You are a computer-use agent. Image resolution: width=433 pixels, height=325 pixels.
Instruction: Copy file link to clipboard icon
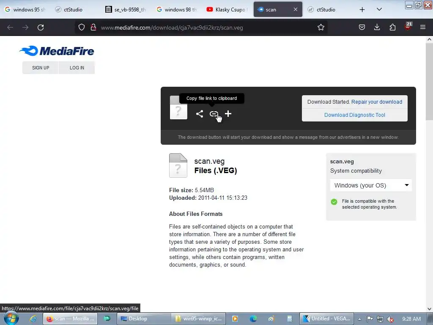214,113
